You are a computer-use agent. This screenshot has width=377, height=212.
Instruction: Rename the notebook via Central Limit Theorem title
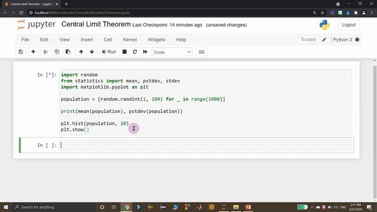pyautogui.click(x=96, y=24)
